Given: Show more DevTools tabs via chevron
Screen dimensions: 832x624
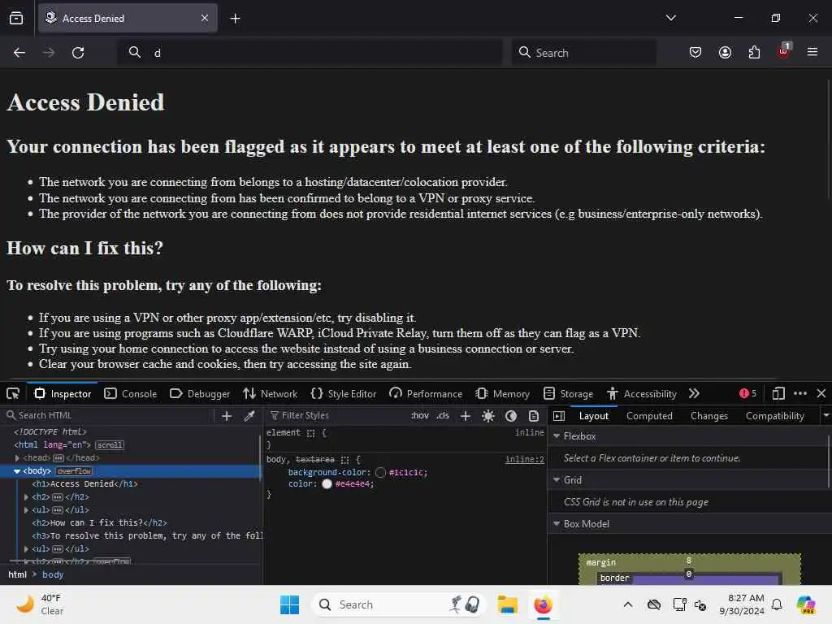Looking at the screenshot, I should click(x=694, y=394).
